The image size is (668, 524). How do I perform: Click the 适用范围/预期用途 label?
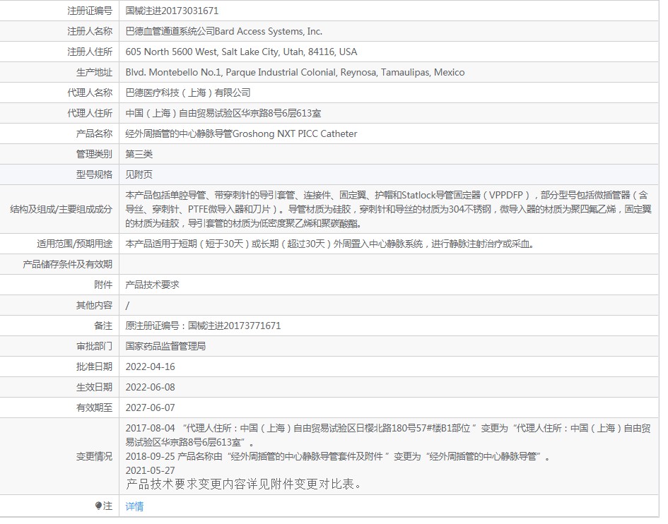click(x=74, y=244)
